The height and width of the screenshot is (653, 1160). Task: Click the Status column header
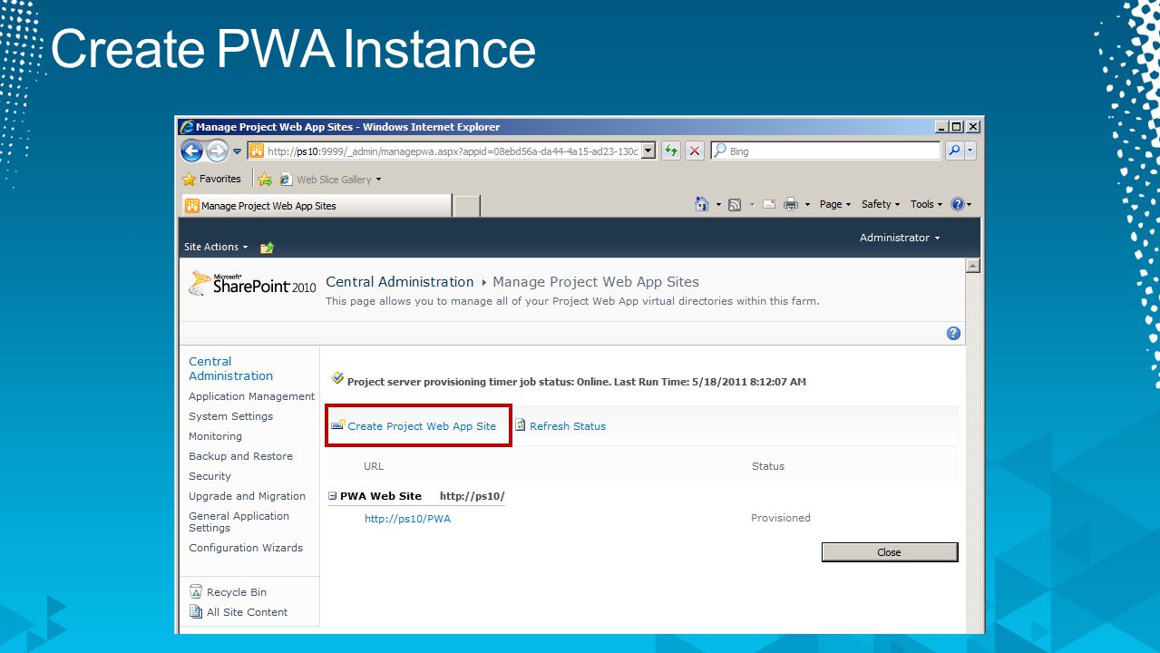(x=768, y=466)
